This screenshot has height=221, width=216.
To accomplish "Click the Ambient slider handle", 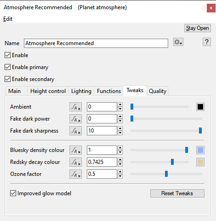I will tap(132, 107).
